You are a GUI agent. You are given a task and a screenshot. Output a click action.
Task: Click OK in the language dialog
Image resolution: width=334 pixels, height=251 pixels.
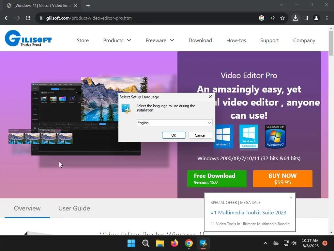pyautogui.click(x=174, y=135)
